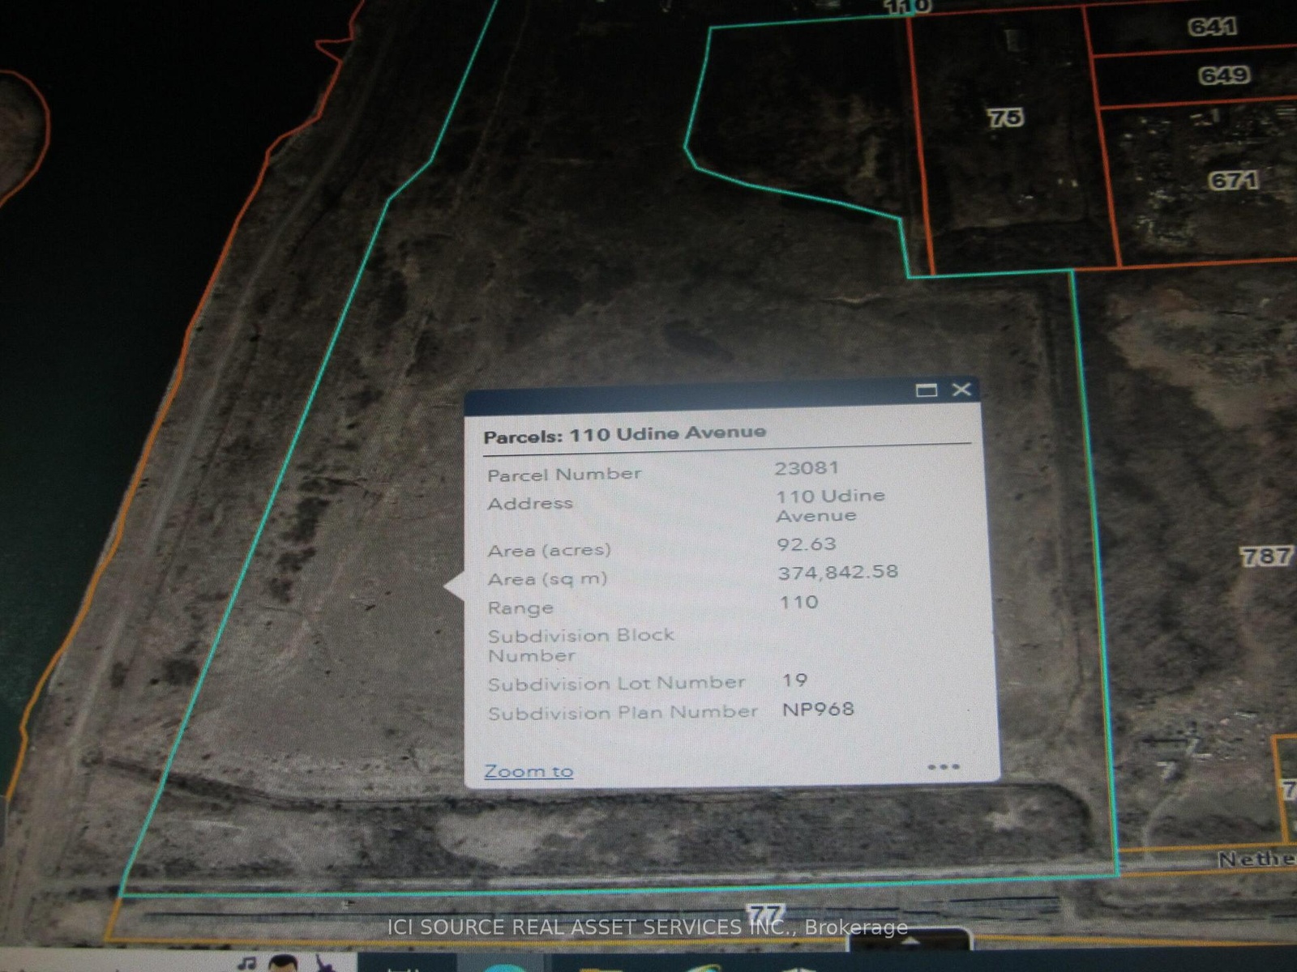
Task: Select parcel labeled 787 on map
Action: [x=1265, y=556]
